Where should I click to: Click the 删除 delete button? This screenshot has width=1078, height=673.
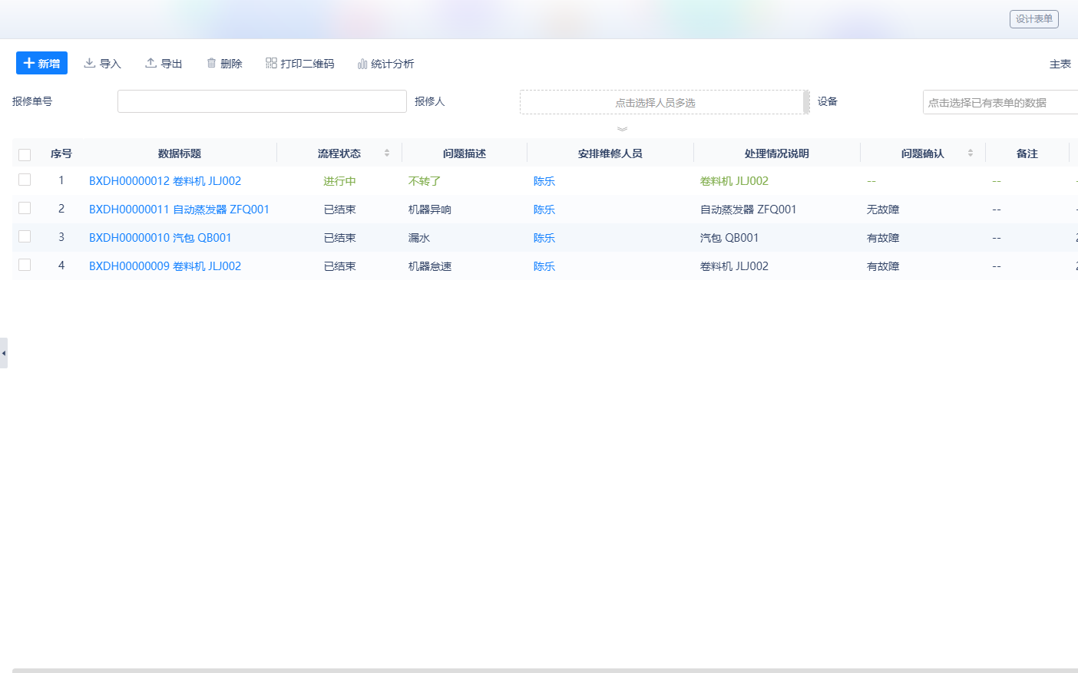[224, 63]
